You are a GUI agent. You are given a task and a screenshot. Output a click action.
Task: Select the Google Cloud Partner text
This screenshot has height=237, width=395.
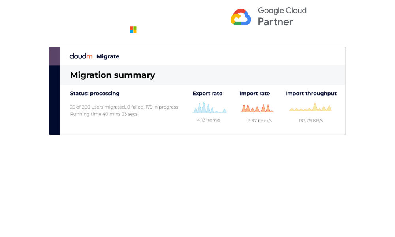282,16
